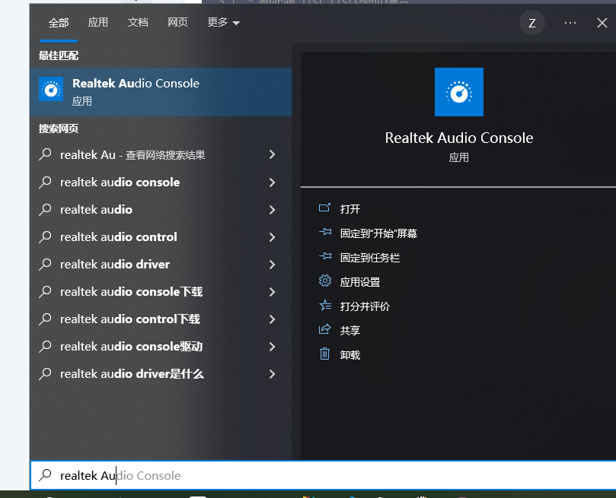Image resolution: width=616 pixels, height=498 pixels.
Task: Expand chevron for 'realtek audio console驱动'
Action: [273, 347]
